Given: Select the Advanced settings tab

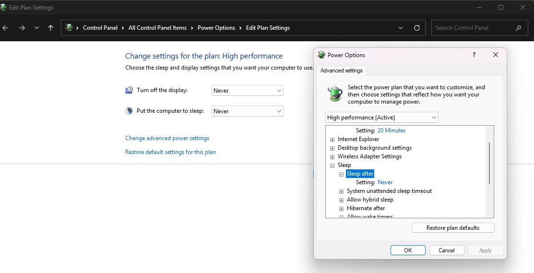Looking at the screenshot, I should click(x=341, y=71).
